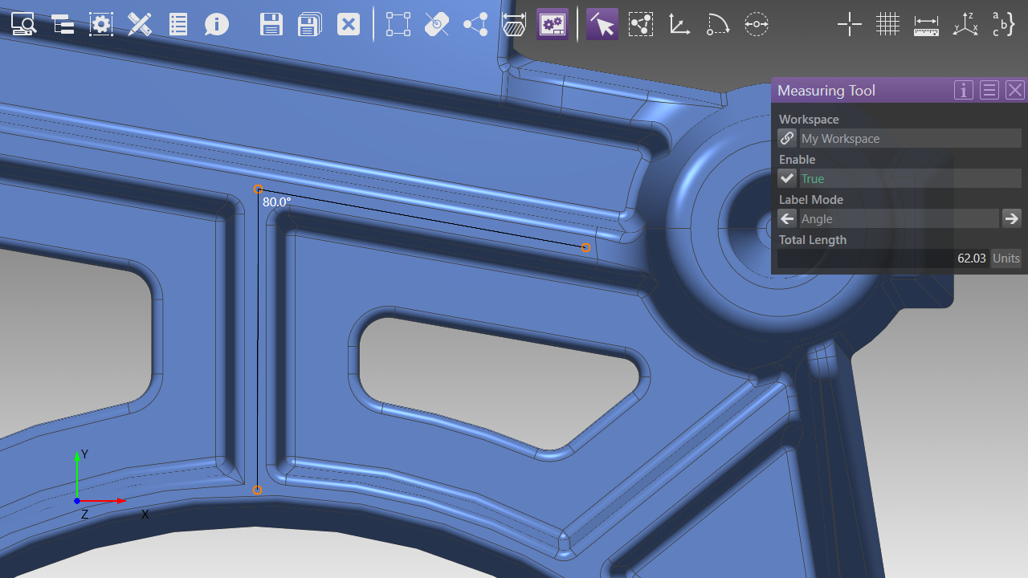
Task: Show Measuring Tool info button
Action: point(964,90)
